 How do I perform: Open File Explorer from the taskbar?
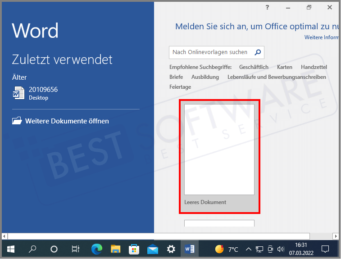pyautogui.click(x=115, y=249)
